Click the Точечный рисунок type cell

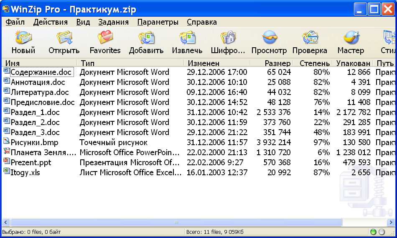(113, 143)
